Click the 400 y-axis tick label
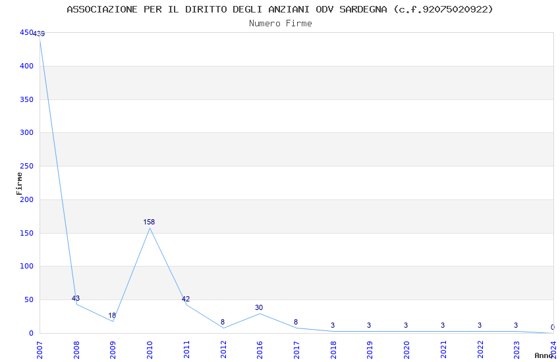The width and height of the screenshot is (560, 362). point(27,66)
